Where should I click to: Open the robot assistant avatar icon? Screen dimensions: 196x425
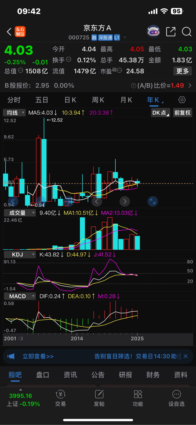[x=153, y=32]
